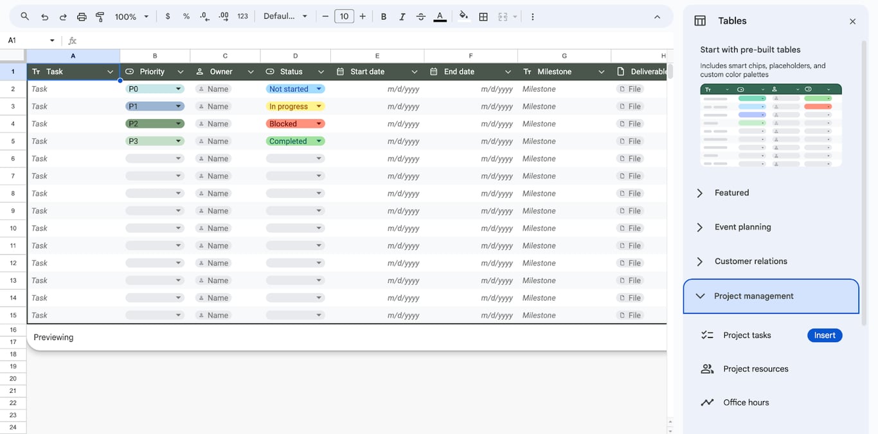Click the search menus magnifier icon
Screen dimensions: 878x434
pyautogui.click(x=24, y=17)
